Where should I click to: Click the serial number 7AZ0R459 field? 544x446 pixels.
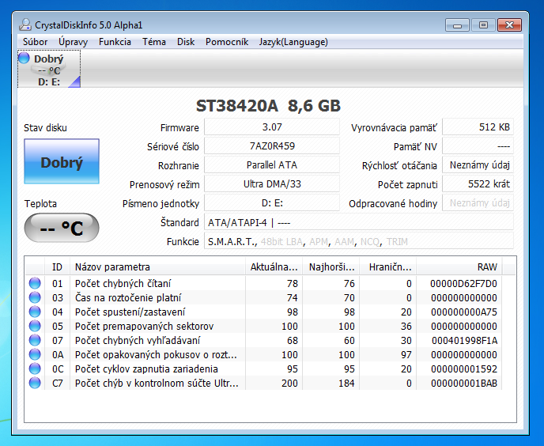pos(272,146)
